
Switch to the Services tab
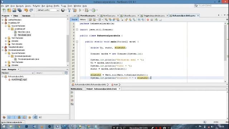(26, 16)
